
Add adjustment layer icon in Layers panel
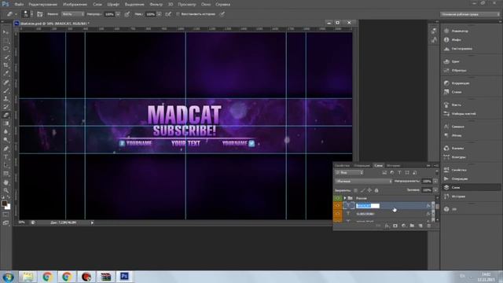pyautogui.click(x=403, y=226)
